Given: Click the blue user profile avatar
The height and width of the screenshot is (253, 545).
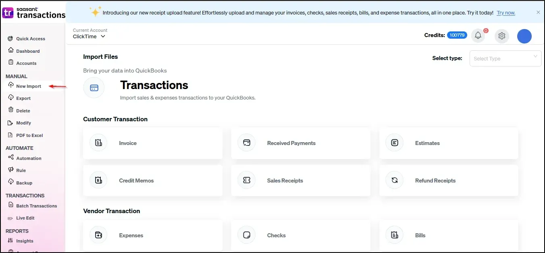Looking at the screenshot, I should tap(524, 36).
